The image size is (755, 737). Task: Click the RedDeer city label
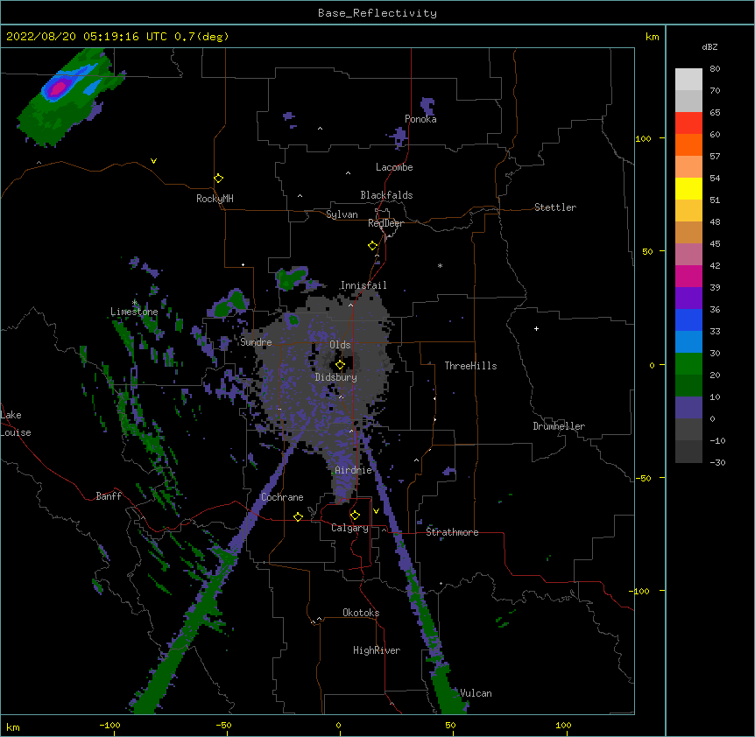click(385, 223)
